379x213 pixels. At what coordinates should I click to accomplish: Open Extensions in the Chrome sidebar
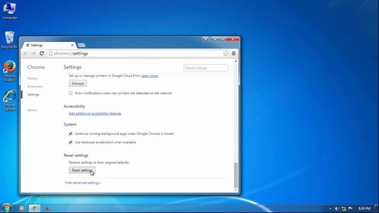point(35,86)
